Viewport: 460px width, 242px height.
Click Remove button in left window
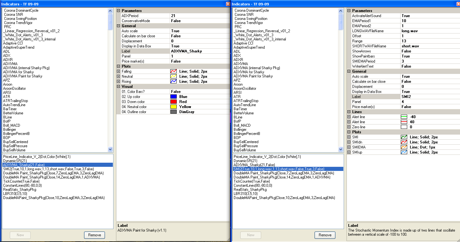coord(95,235)
